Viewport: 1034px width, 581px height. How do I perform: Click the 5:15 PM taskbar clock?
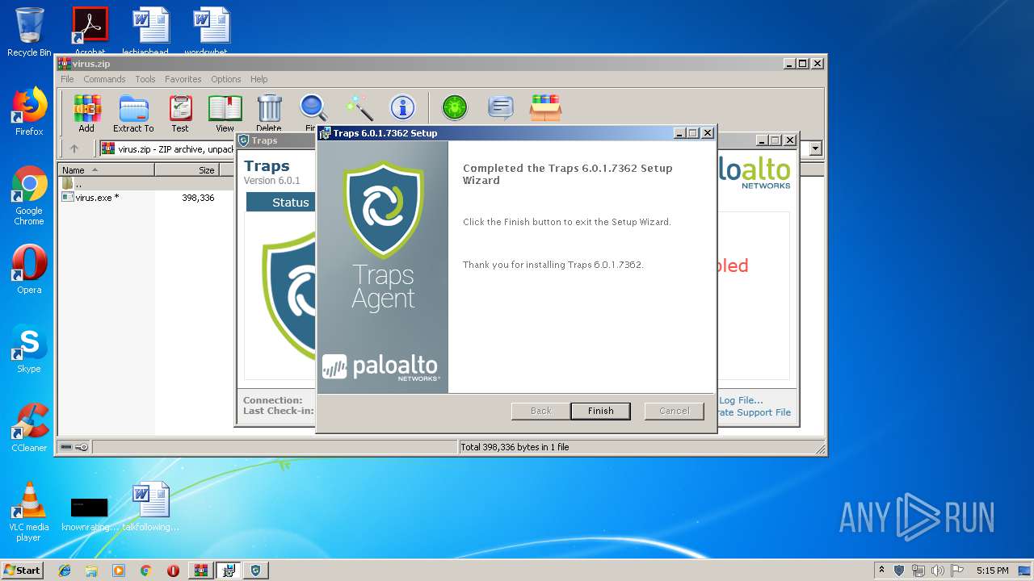pyautogui.click(x=992, y=571)
